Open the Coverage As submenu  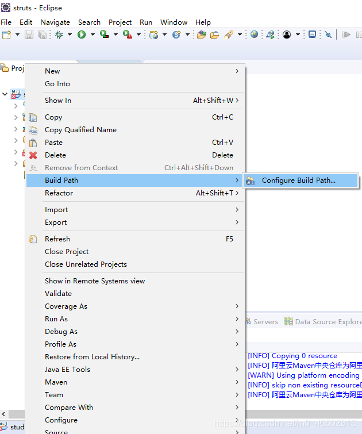(x=135, y=306)
